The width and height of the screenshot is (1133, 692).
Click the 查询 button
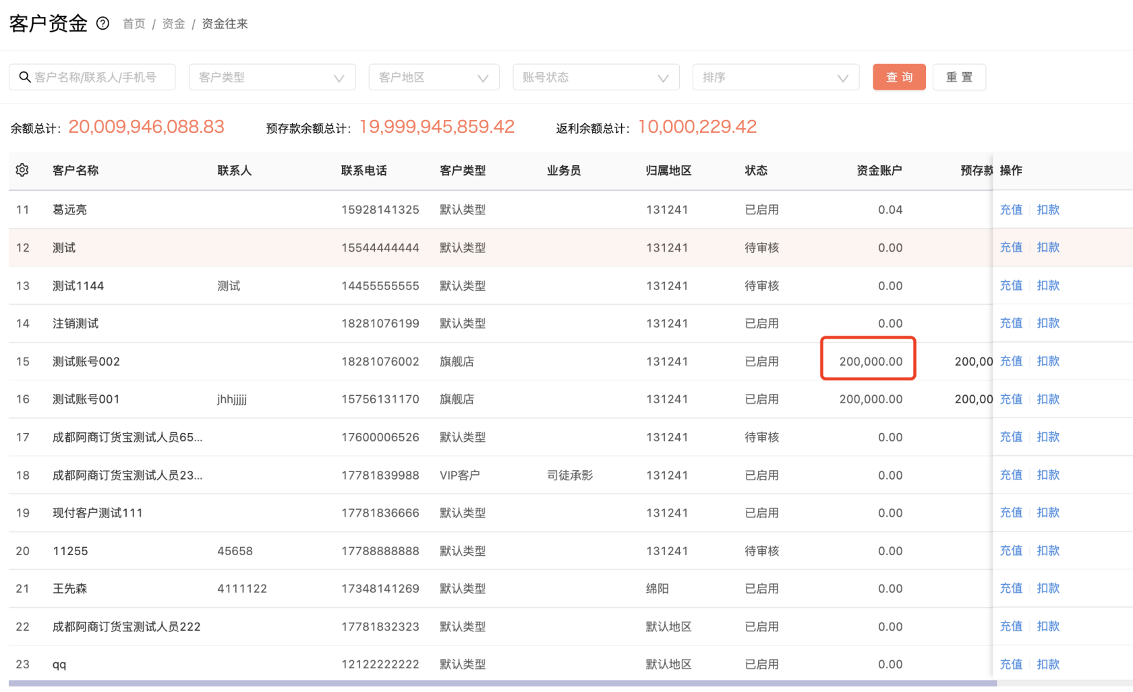[899, 77]
